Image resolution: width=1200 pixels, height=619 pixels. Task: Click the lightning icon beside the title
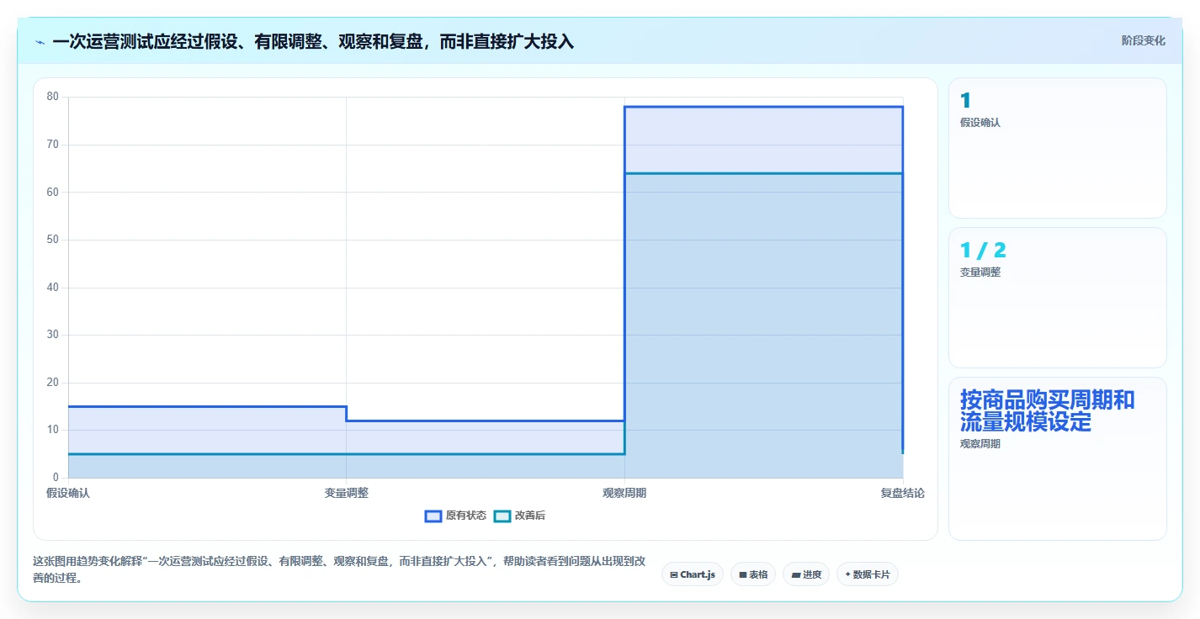pos(40,42)
